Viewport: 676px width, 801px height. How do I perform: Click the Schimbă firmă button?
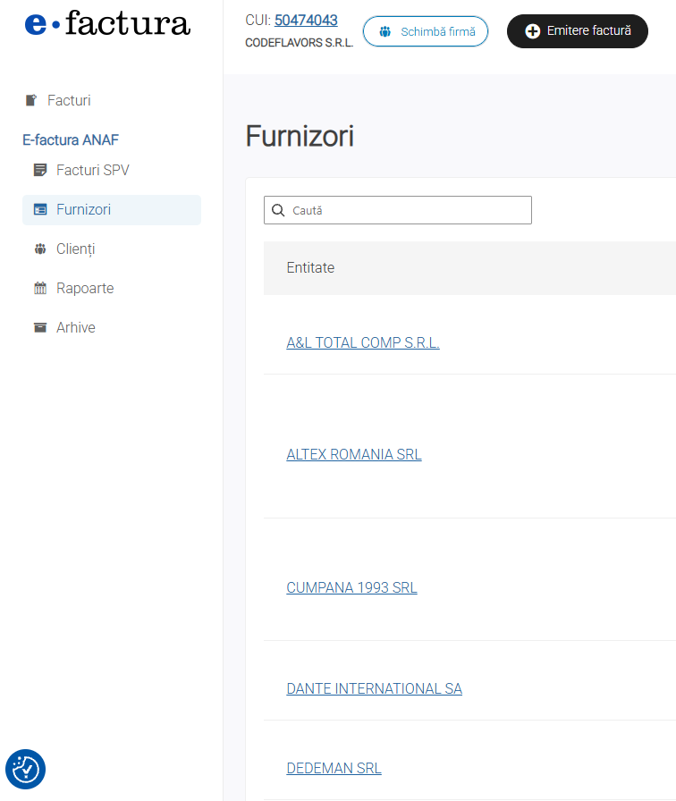click(x=426, y=31)
